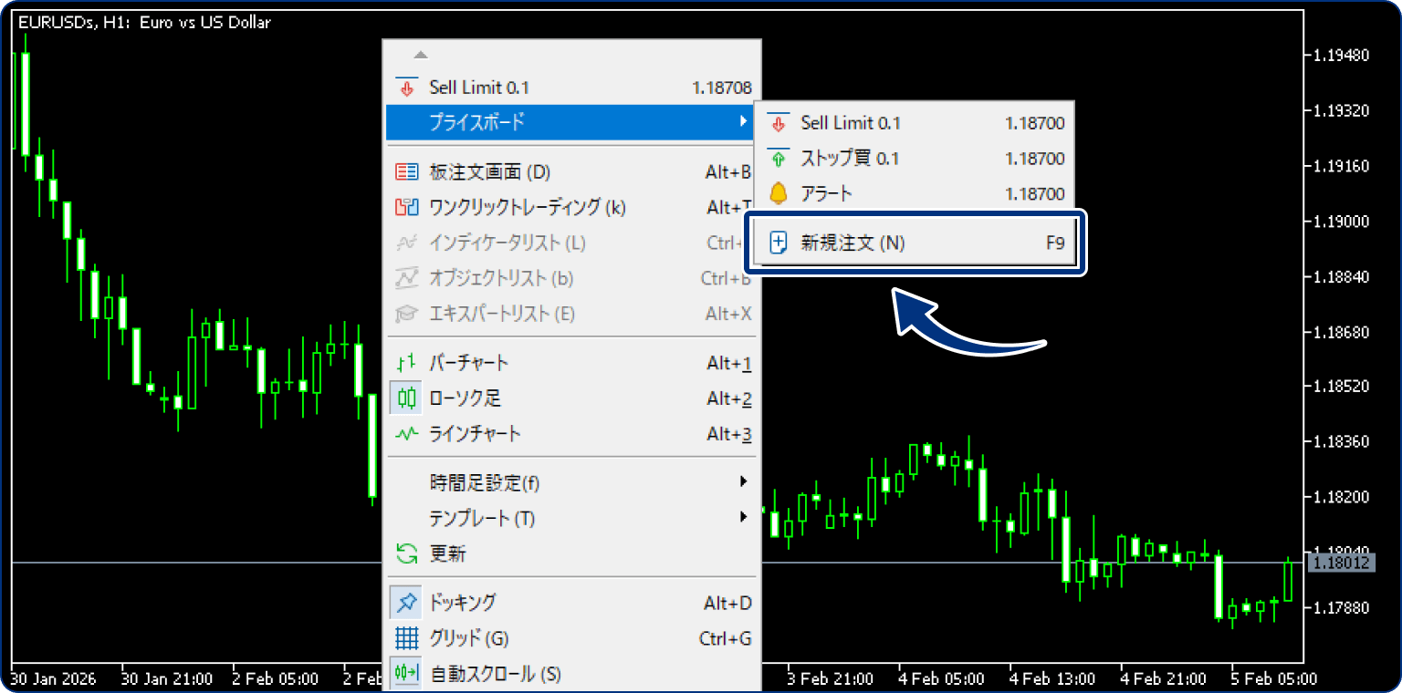Expand the 時間足設定 timeframe submenu

pyautogui.click(x=570, y=482)
